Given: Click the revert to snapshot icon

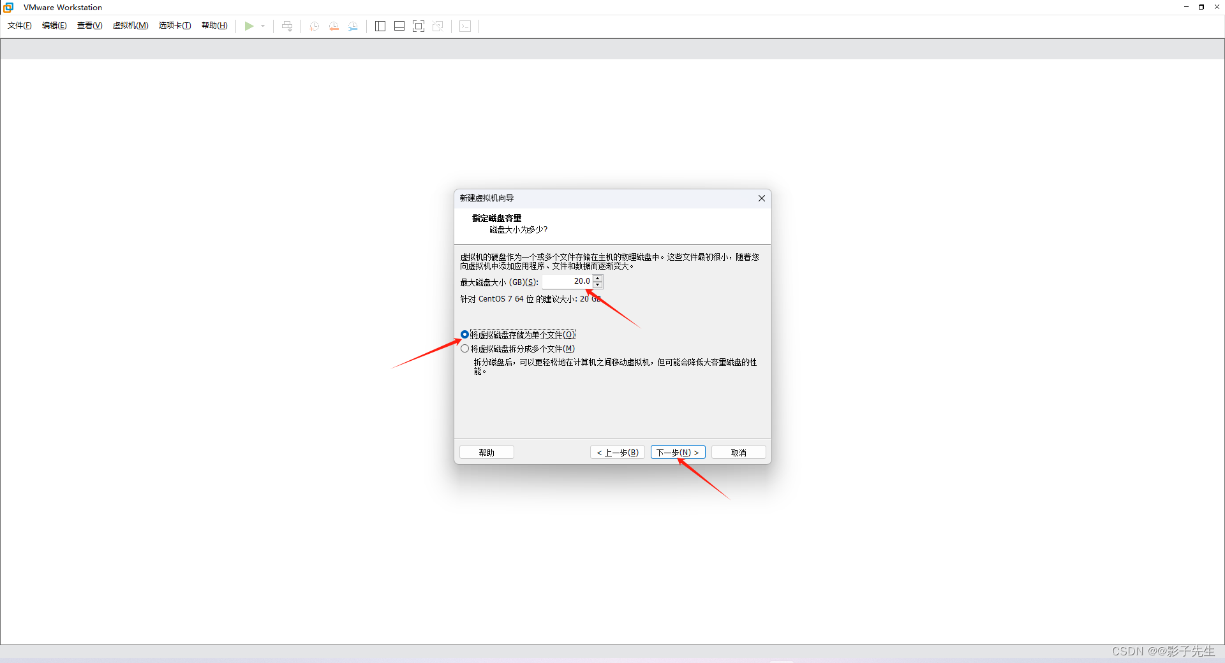Looking at the screenshot, I should pos(334,26).
